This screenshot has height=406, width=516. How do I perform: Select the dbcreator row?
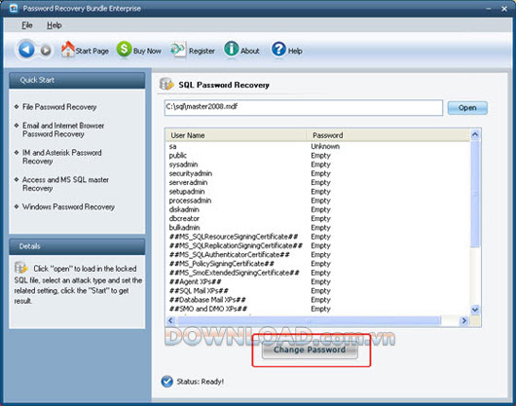click(317, 218)
